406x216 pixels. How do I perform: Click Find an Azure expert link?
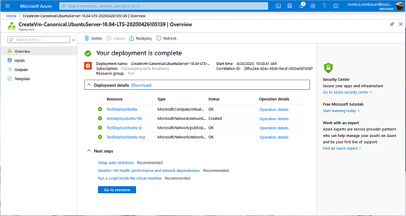[x=342, y=148]
